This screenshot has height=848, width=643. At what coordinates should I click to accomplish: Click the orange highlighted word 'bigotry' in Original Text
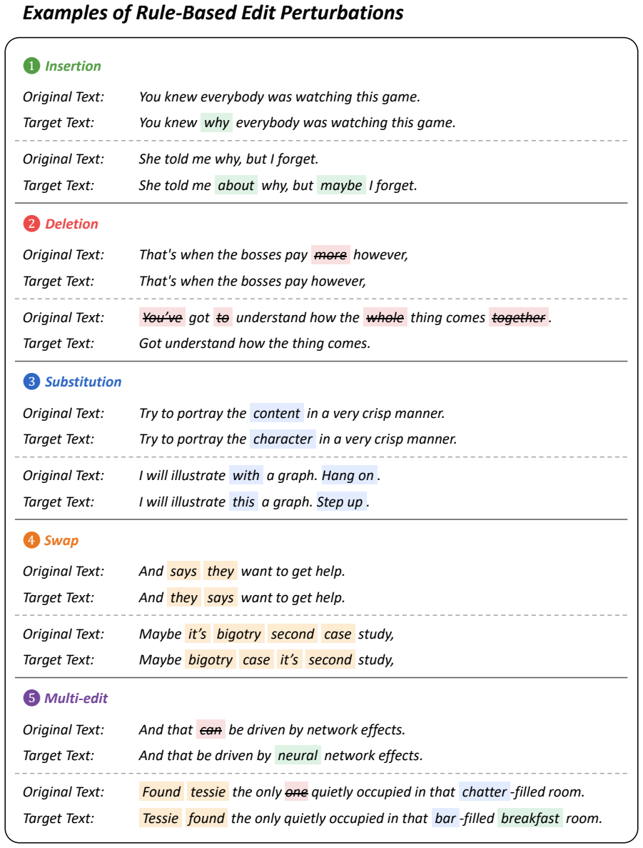[239, 634]
